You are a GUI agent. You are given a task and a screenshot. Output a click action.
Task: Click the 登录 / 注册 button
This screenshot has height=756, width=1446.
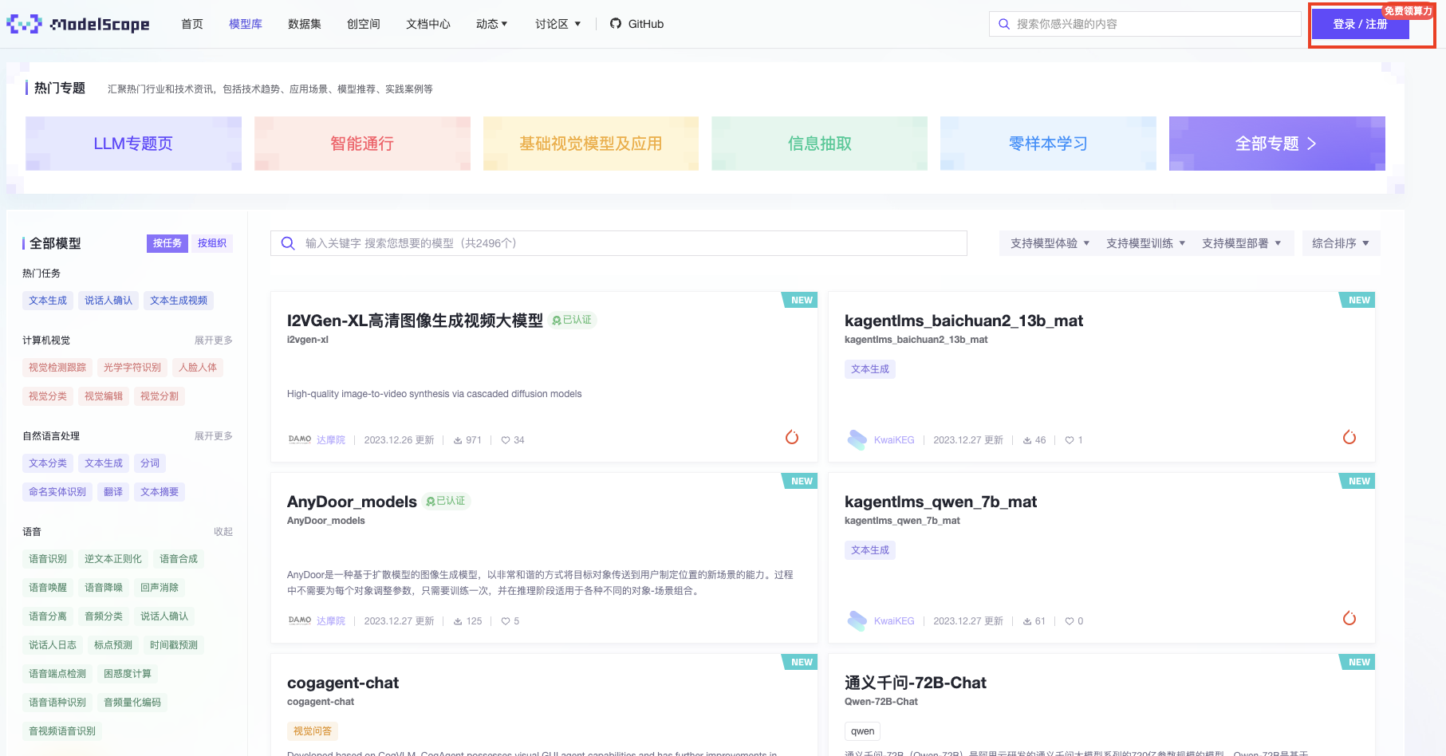coord(1361,24)
